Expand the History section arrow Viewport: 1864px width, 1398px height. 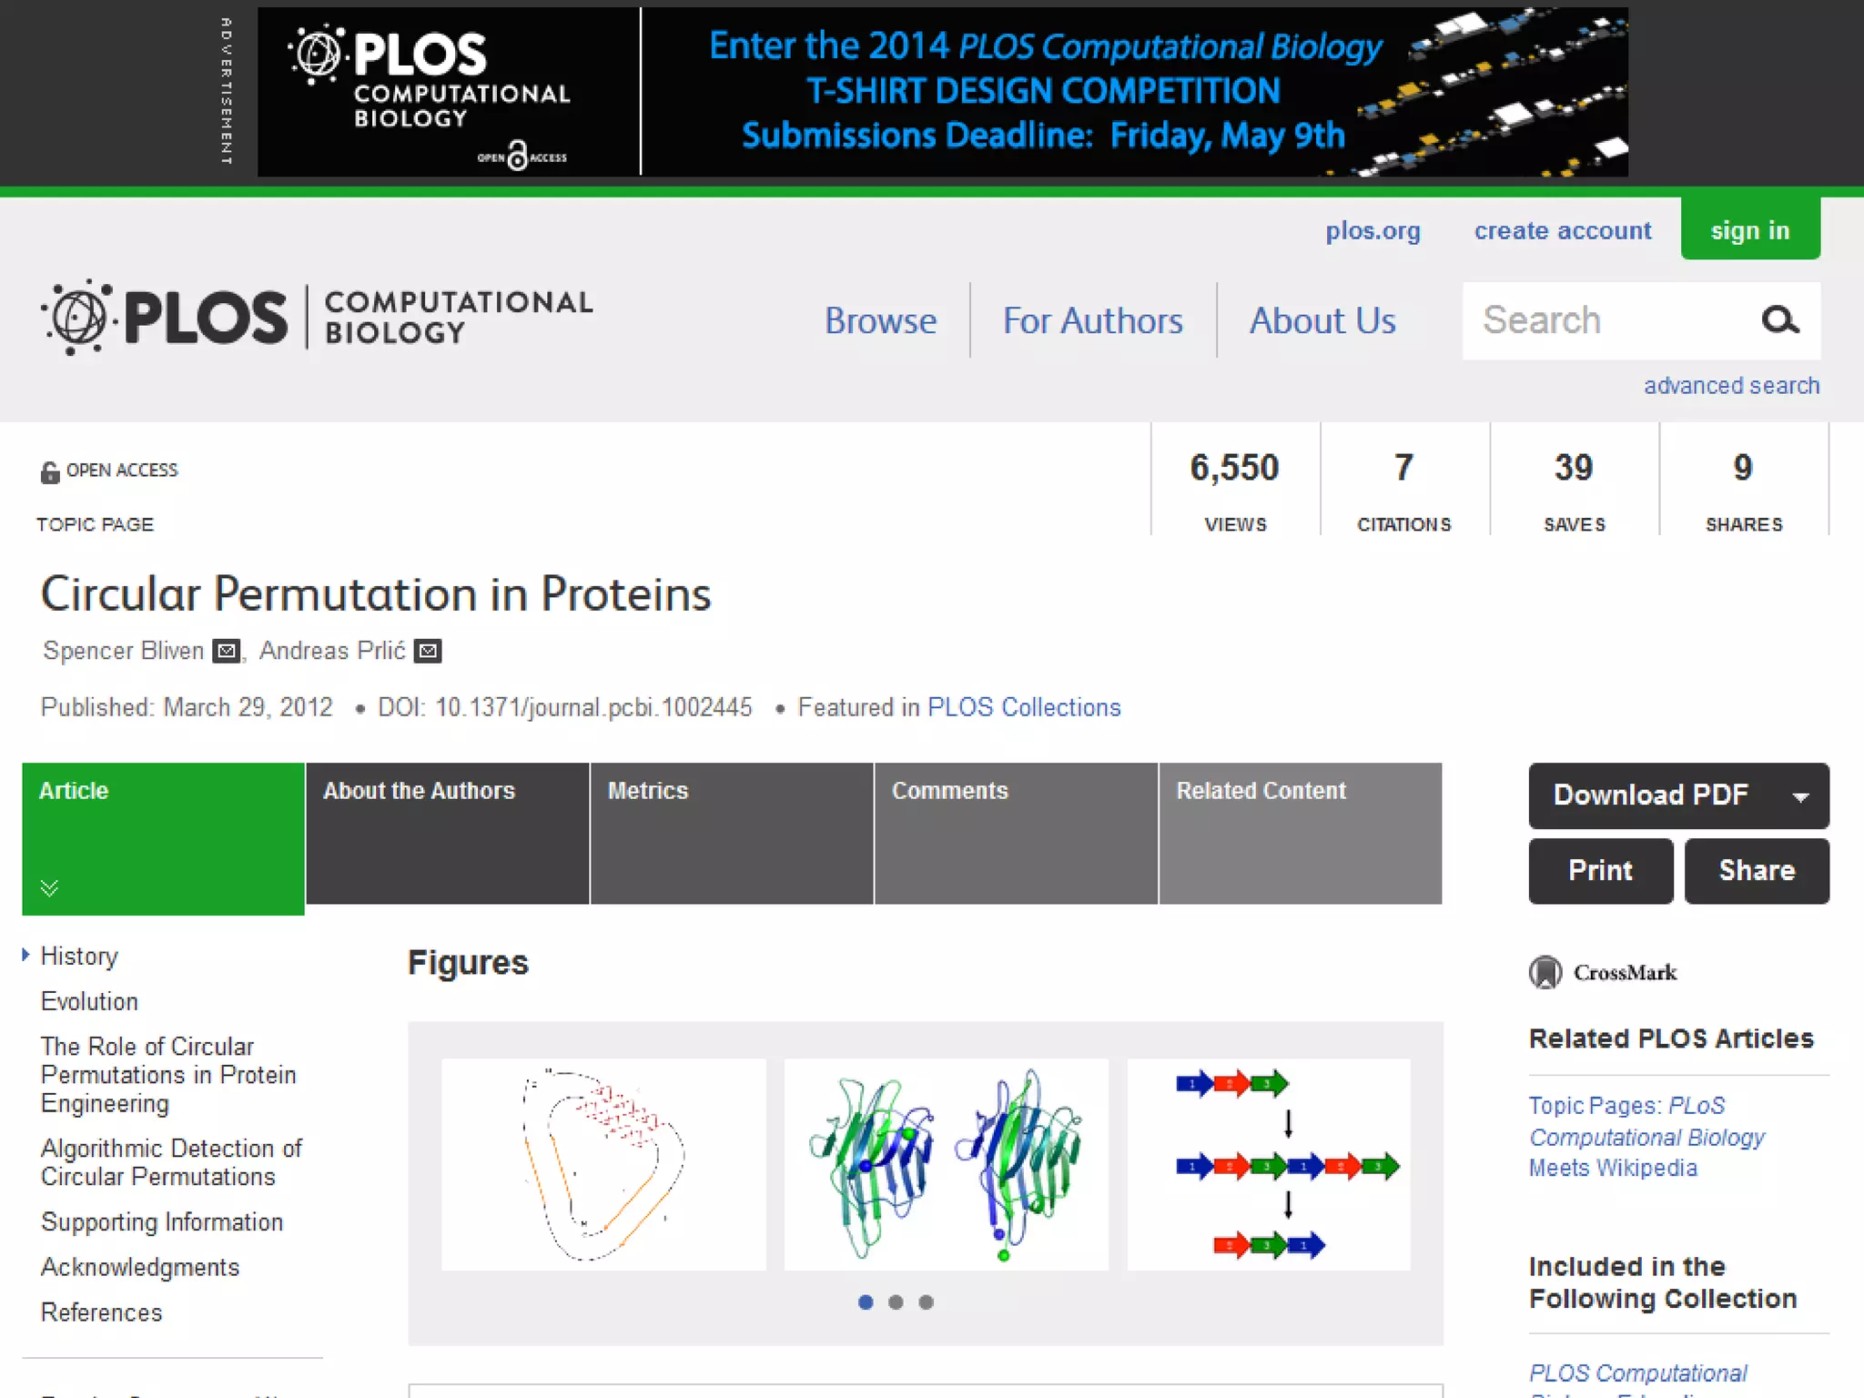[x=26, y=955]
